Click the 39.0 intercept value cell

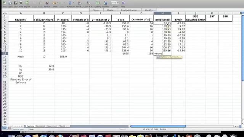pos(44,69)
